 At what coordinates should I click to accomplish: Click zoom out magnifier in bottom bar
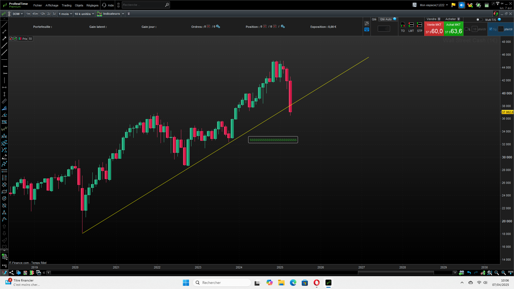[x=497, y=273]
